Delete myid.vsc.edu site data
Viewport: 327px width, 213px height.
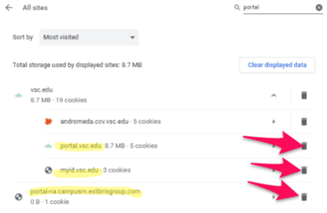point(304,170)
